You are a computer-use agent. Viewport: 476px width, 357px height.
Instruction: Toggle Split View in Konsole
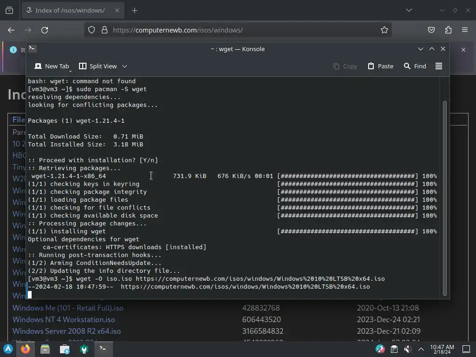pos(98,66)
